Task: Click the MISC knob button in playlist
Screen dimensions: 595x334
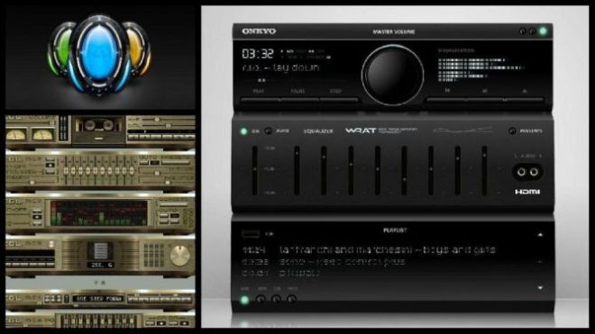Action: pos(291,300)
